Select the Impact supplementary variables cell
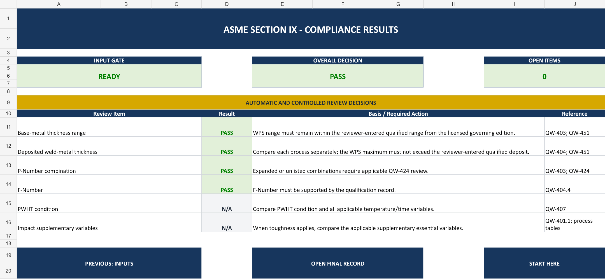This screenshot has height=279, width=605. 109,222
